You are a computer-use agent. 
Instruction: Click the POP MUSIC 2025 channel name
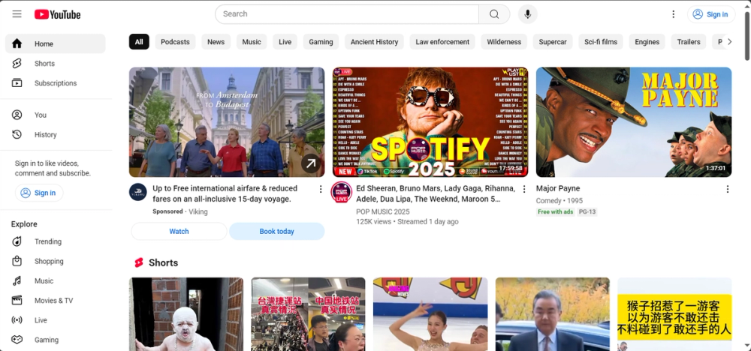(x=383, y=211)
